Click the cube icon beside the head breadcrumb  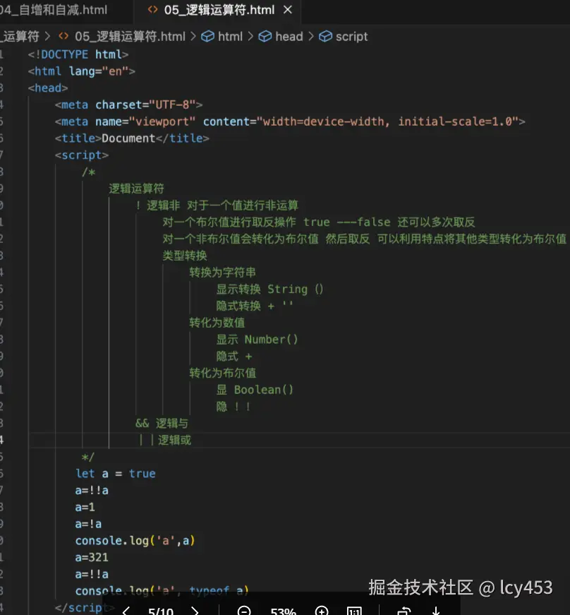265,37
